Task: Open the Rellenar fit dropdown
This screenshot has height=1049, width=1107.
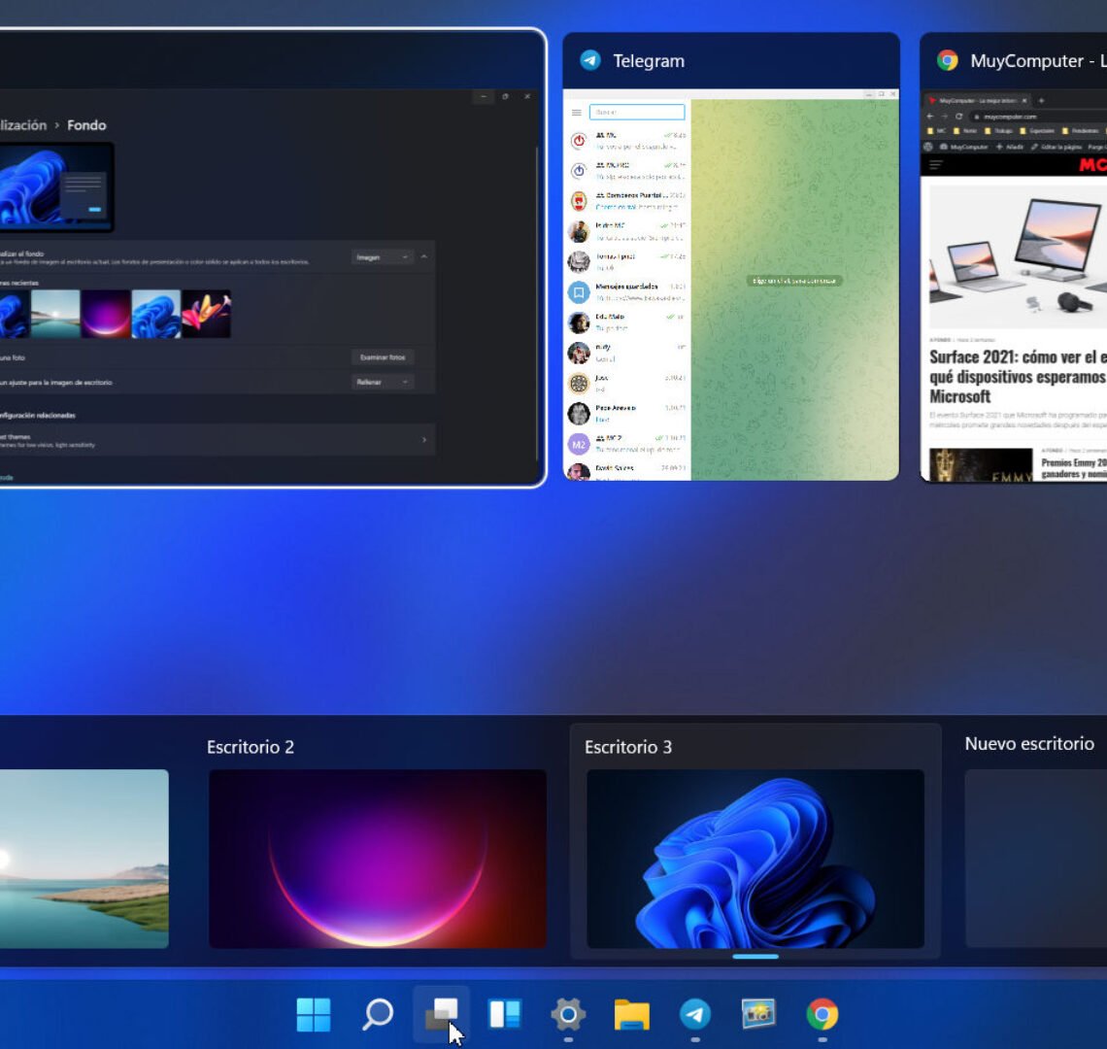Action: (382, 382)
